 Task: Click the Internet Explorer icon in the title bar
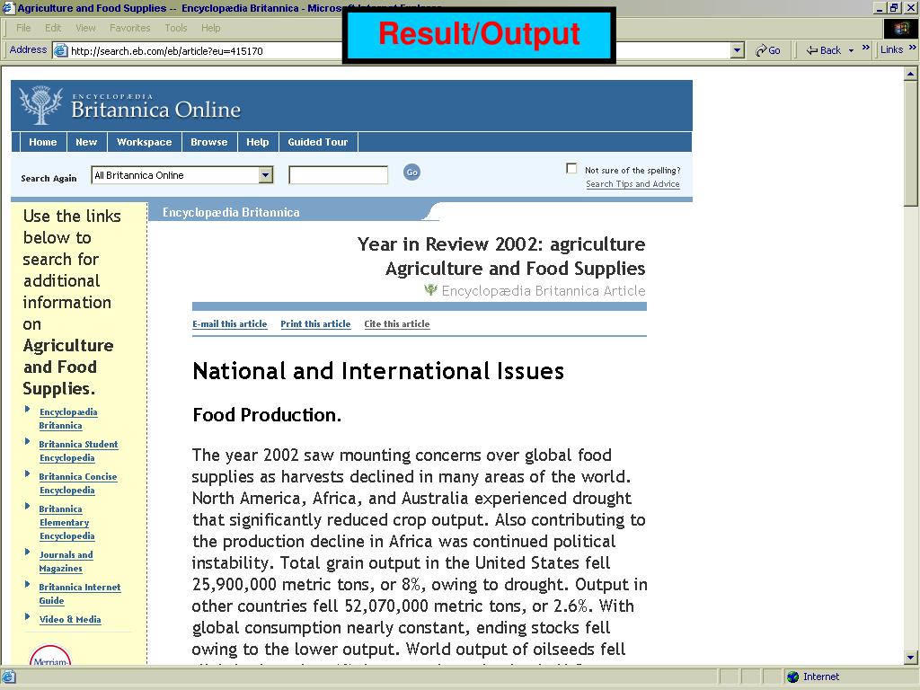pos(8,7)
